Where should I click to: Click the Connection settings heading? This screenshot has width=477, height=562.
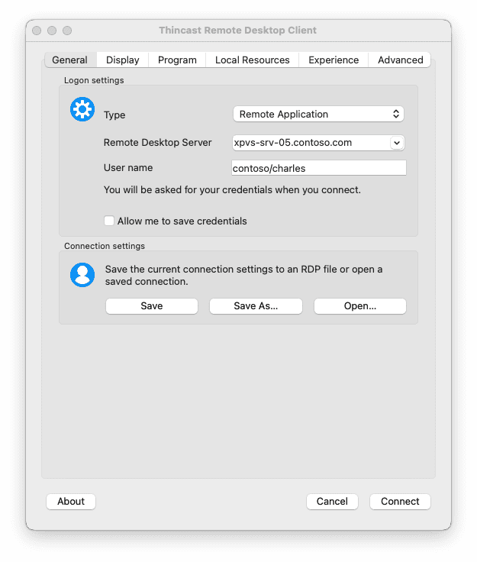[x=105, y=246]
